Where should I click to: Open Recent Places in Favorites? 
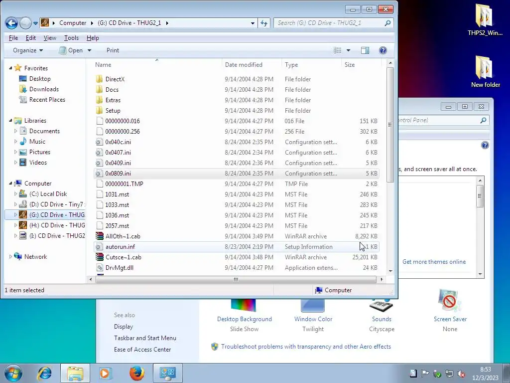(x=47, y=99)
